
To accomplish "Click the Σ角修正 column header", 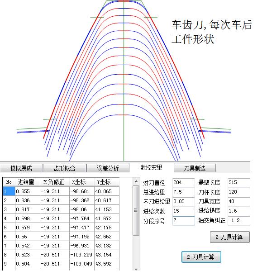I will coord(55,182).
